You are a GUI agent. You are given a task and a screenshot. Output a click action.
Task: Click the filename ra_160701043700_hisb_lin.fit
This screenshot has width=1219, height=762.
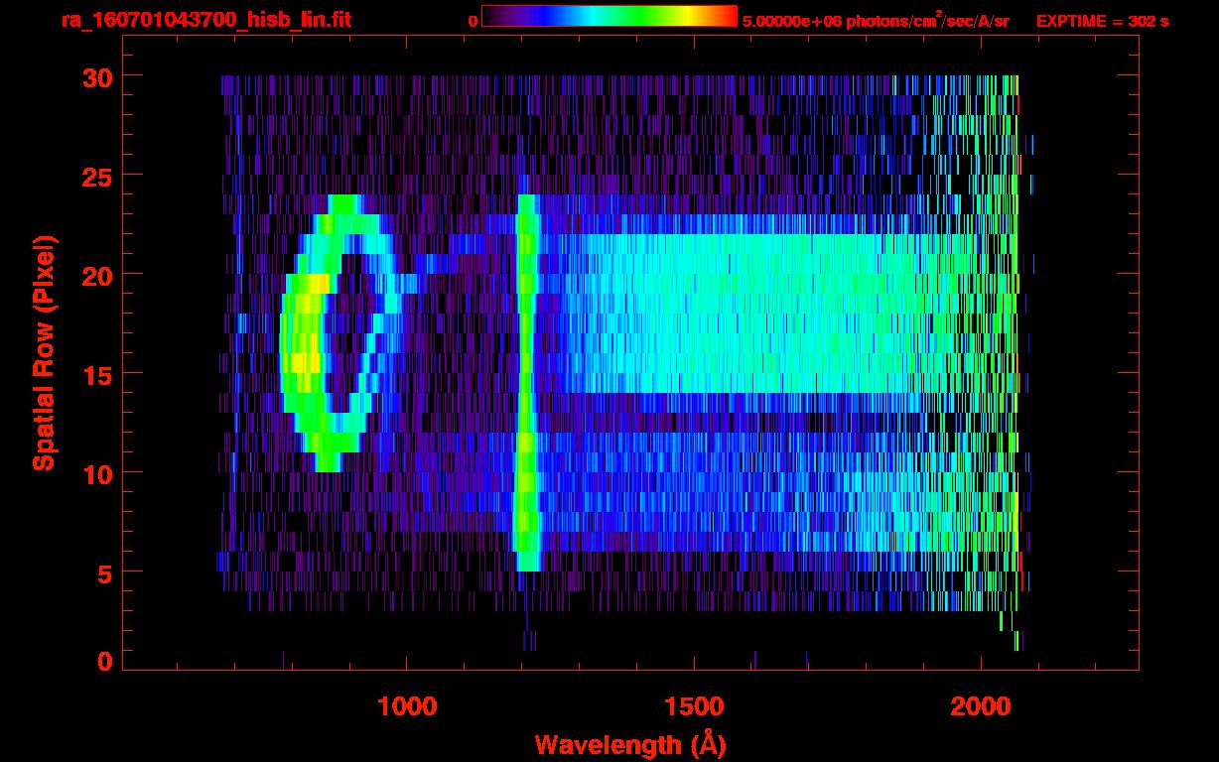click(205, 20)
